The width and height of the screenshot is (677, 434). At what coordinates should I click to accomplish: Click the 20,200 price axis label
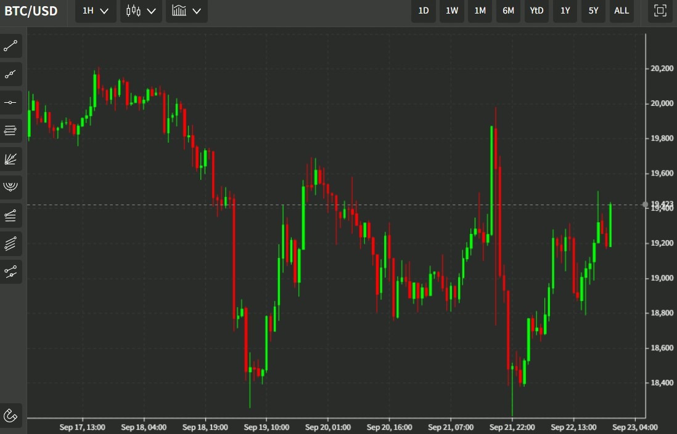pyautogui.click(x=662, y=68)
